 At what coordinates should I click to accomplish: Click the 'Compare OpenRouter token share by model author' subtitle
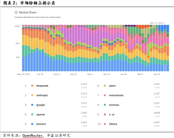[x=38, y=17]
